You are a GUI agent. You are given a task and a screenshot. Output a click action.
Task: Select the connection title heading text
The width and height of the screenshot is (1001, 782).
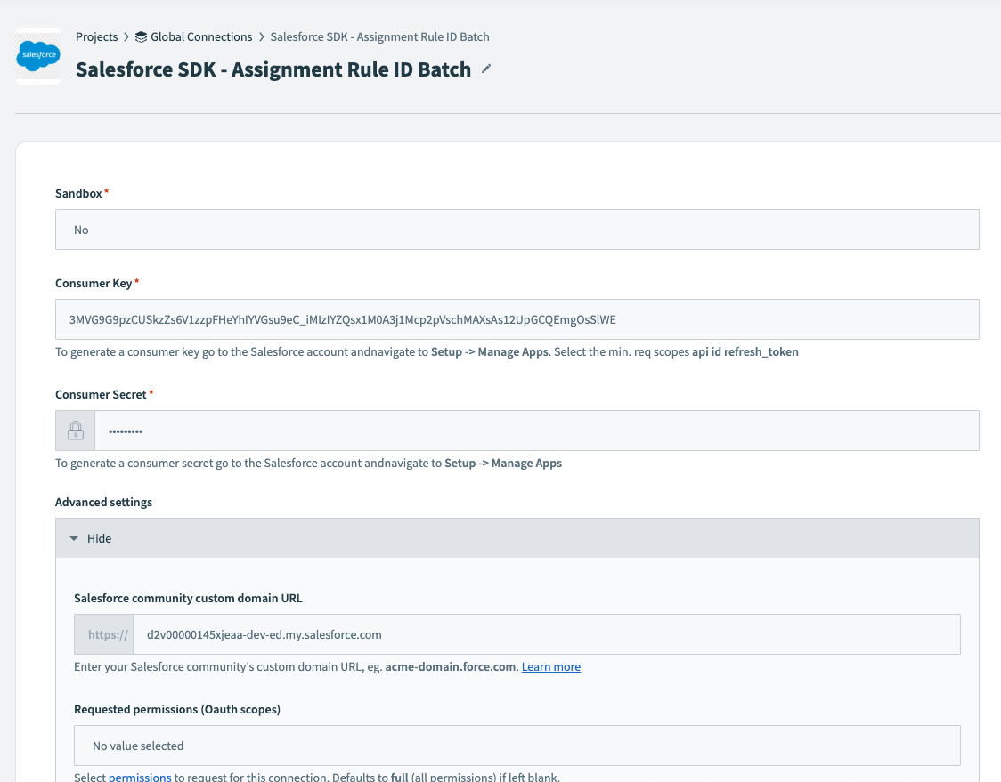click(x=272, y=69)
